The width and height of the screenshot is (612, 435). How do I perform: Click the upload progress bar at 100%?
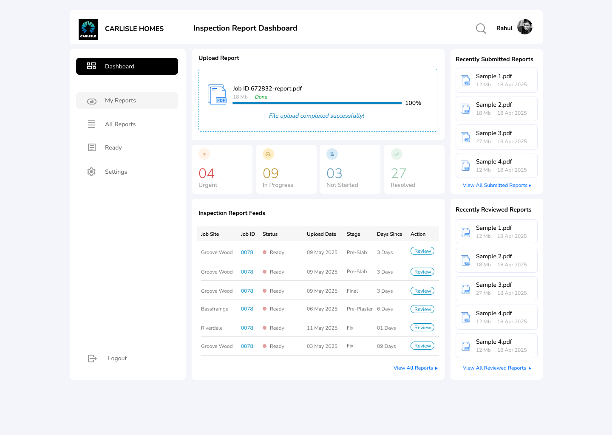[x=317, y=103]
